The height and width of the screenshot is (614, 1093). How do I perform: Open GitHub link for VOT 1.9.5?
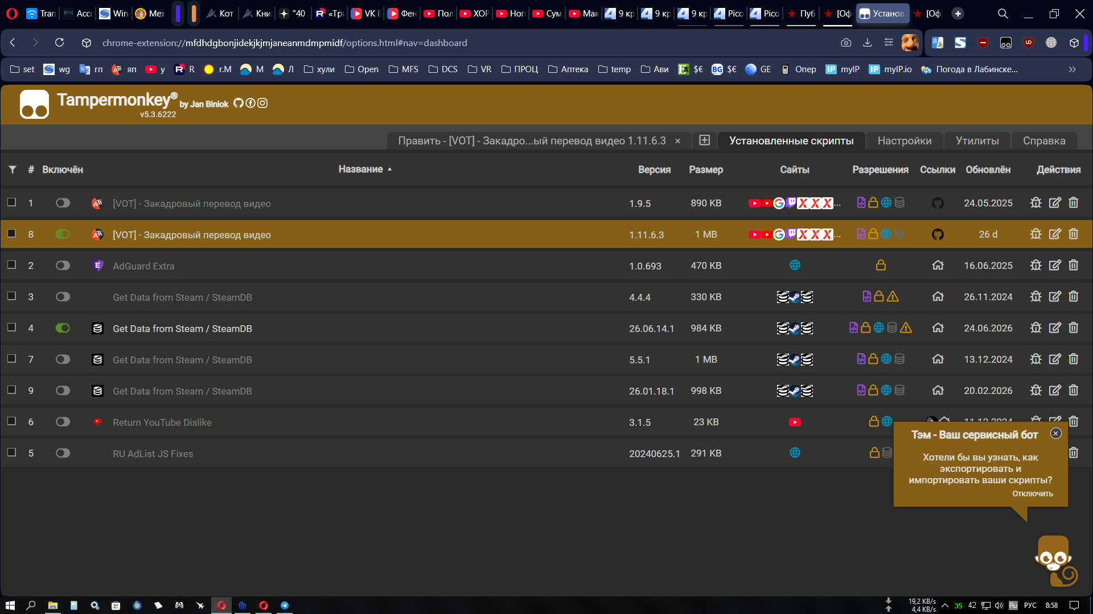point(938,203)
